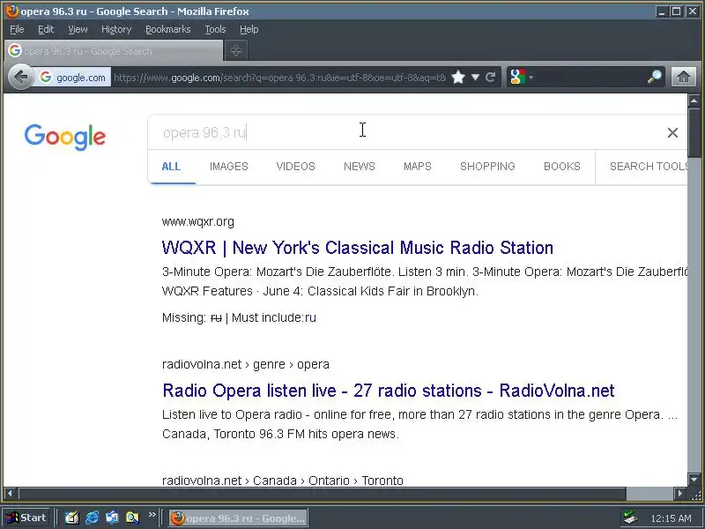705x529 pixels.
Task: Open the Bookmarks menu
Action: point(167,29)
